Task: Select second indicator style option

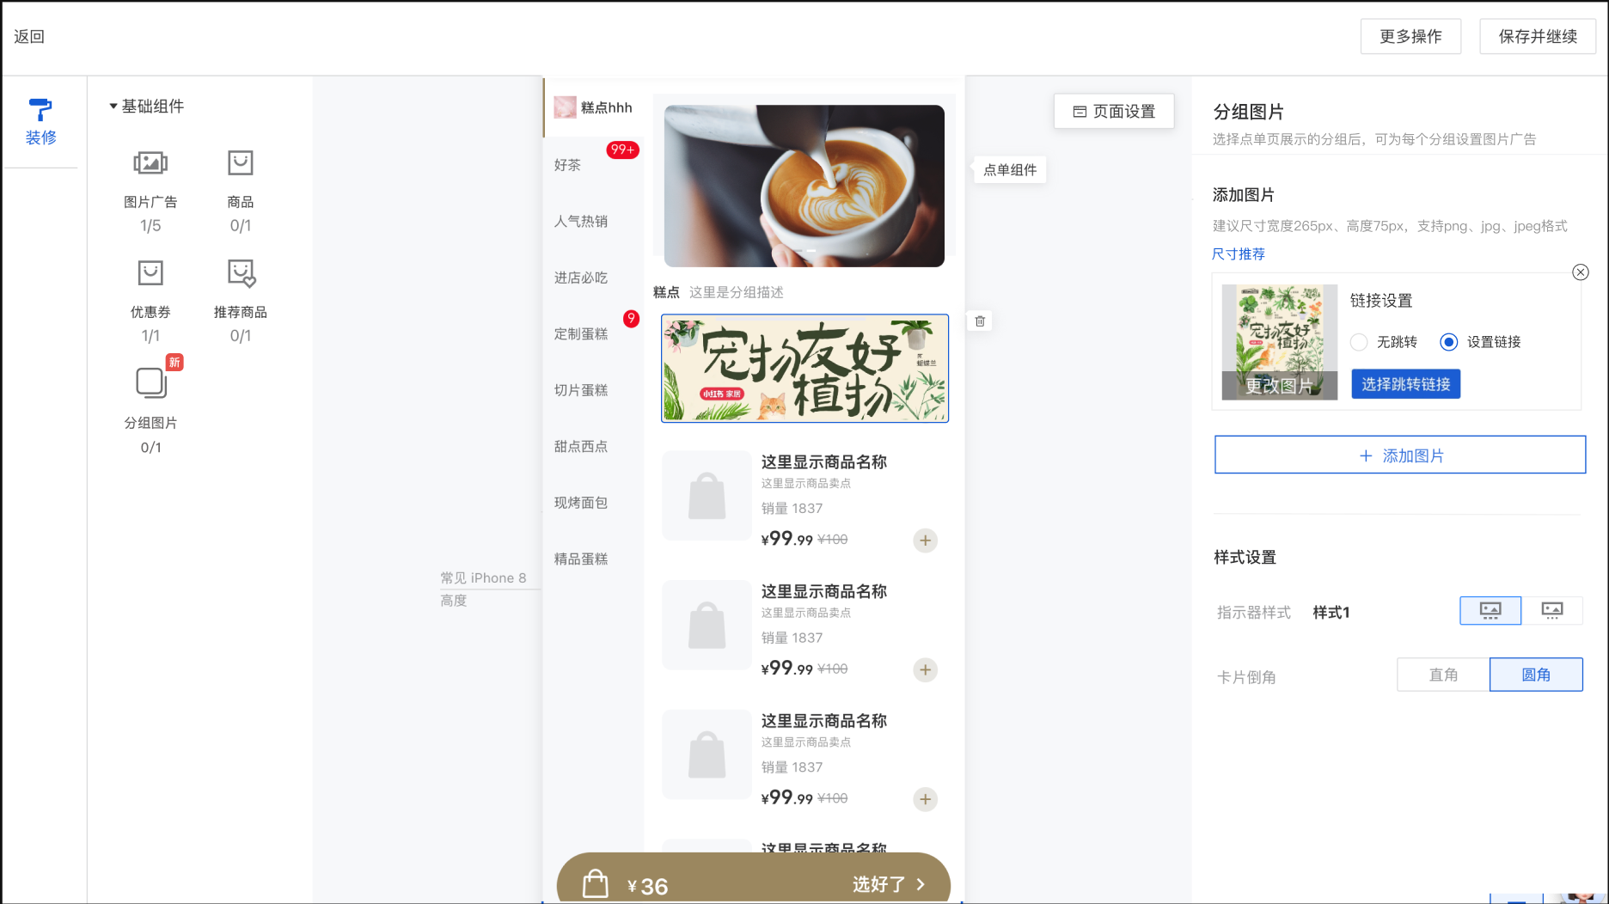Action: point(1551,611)
